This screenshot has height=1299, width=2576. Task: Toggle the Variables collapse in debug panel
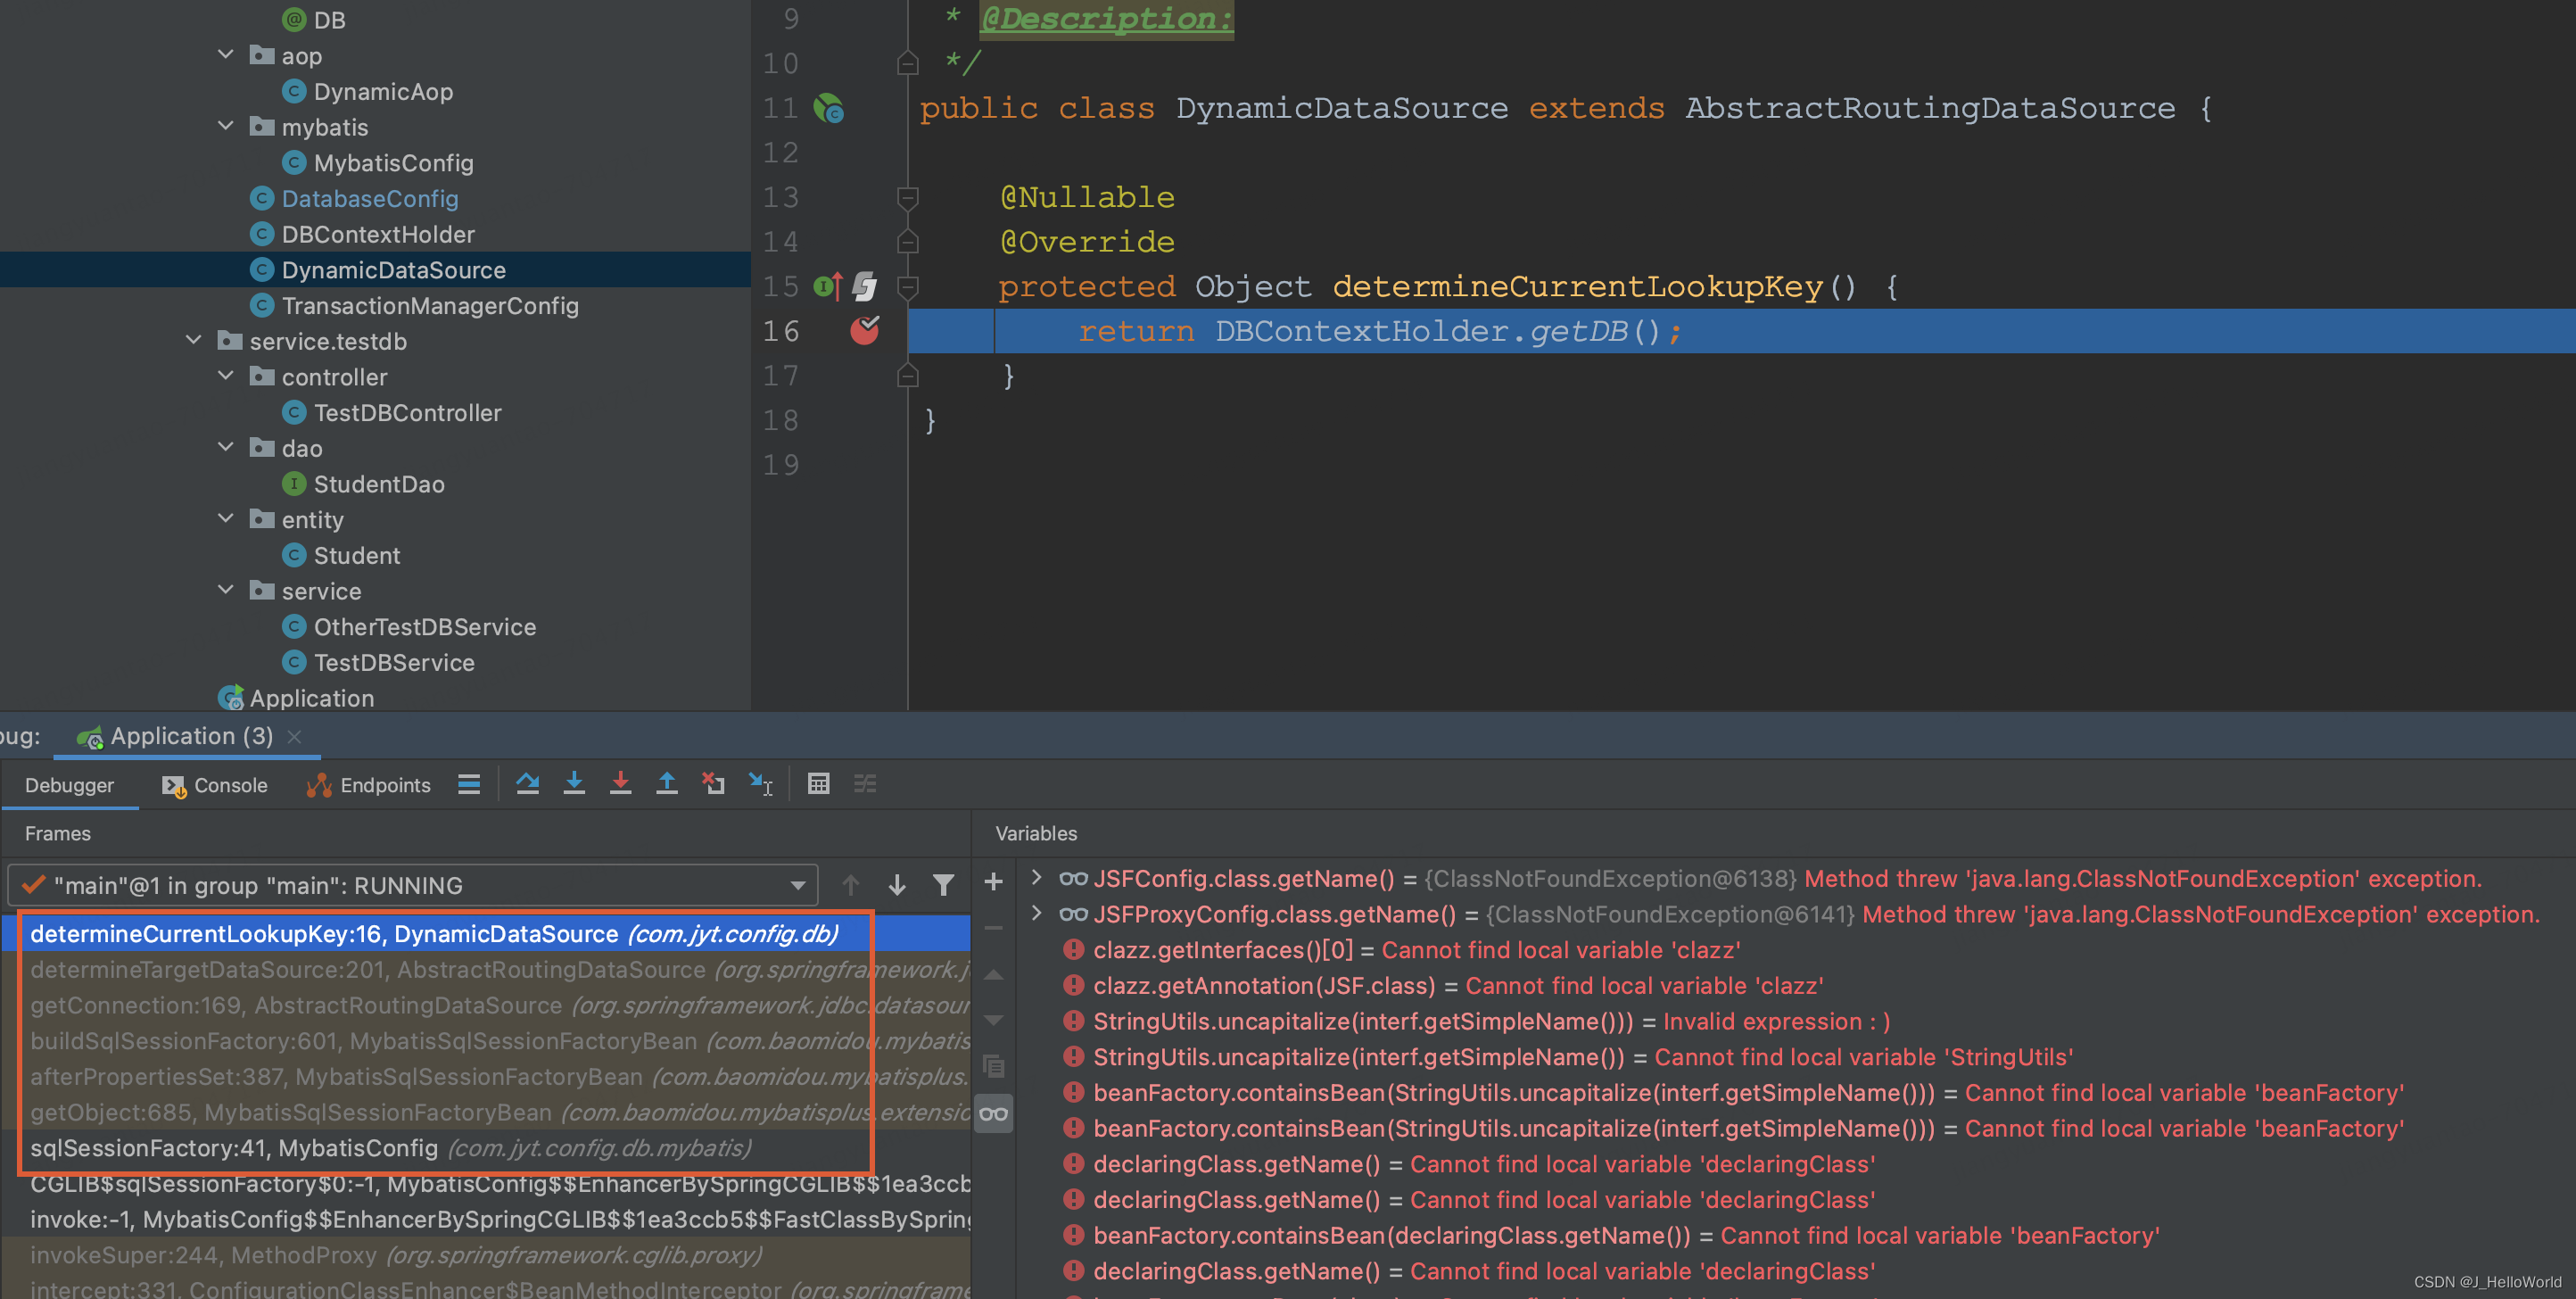1036,832
